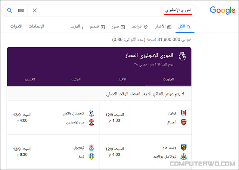239x170 pixels.
Task: Open the فولهام team name
Action: click(x=172, y=113)
